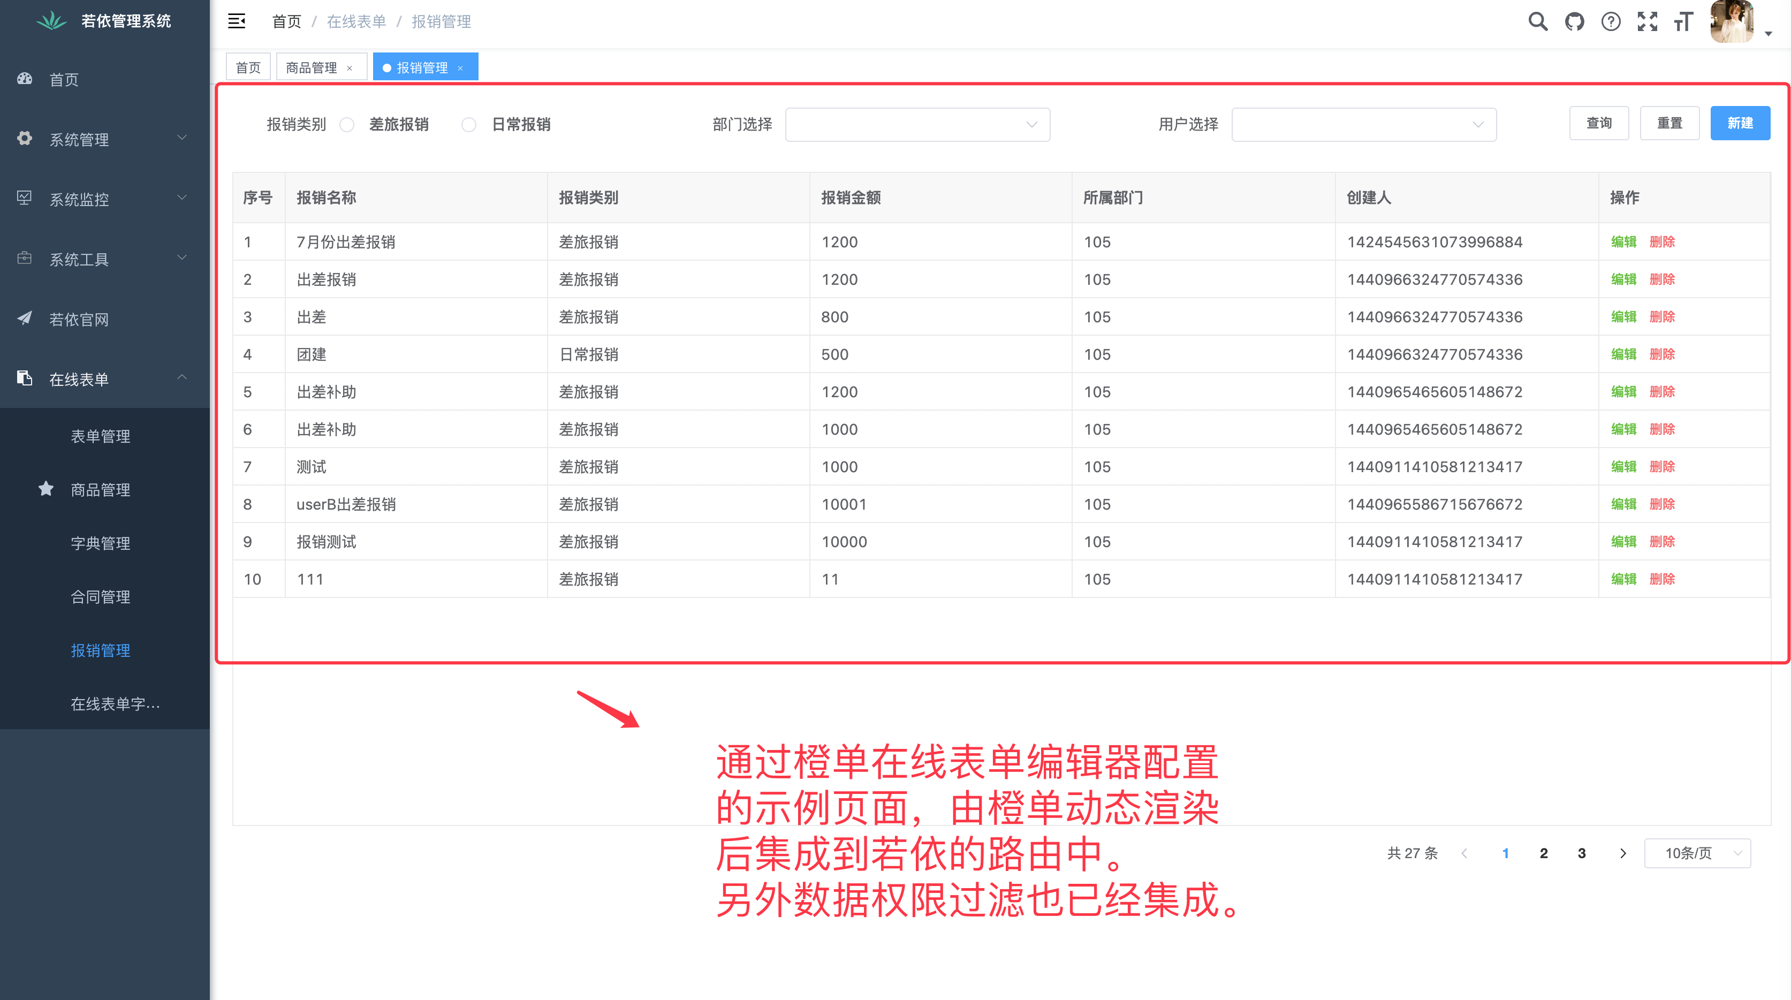Open the GitHub source link icon
Image resolution: width=1791 pixels, height=1000 pixels.
(1574, 21)
